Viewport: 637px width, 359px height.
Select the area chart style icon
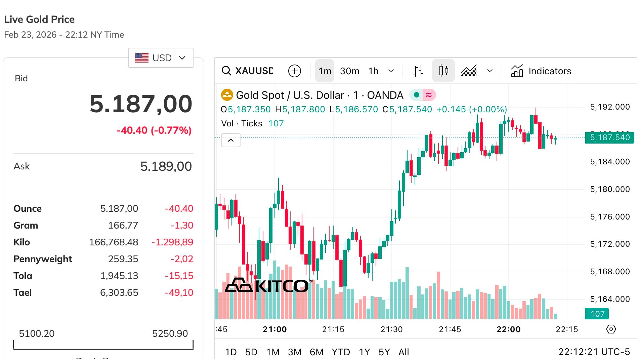point(469,71)
